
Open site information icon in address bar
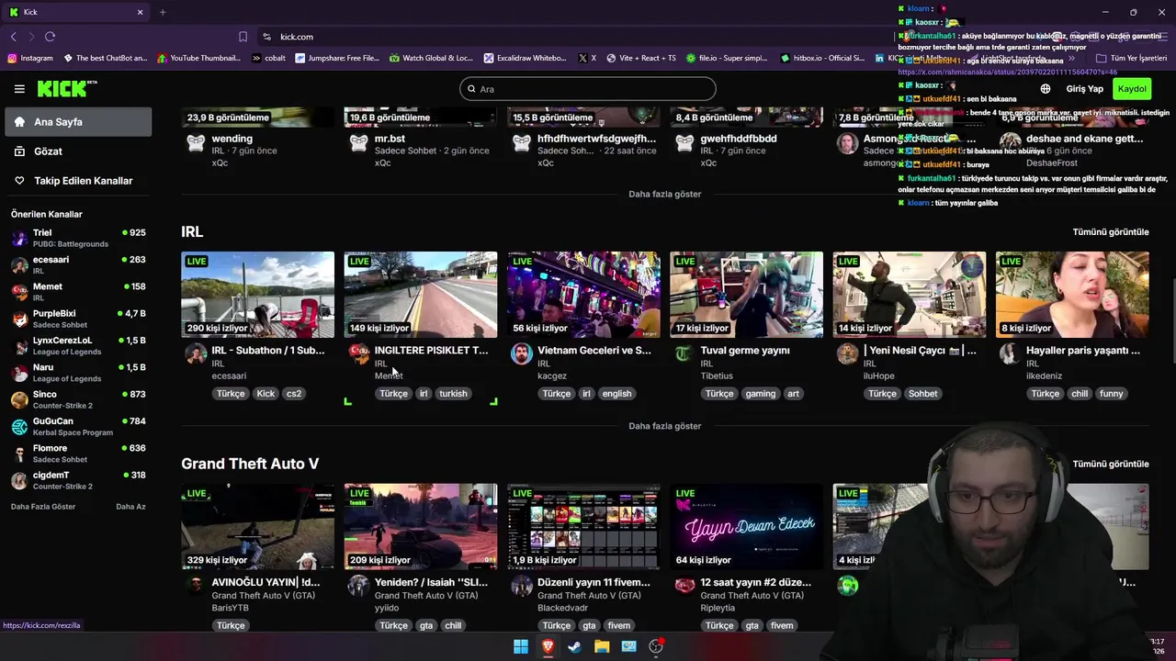266,37
